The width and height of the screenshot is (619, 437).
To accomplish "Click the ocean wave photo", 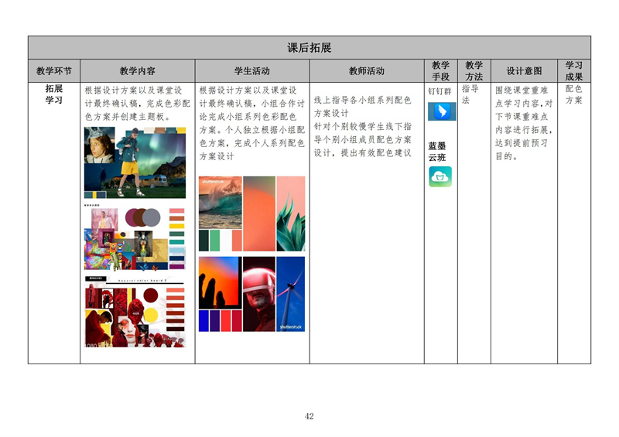I will point(221,203).
